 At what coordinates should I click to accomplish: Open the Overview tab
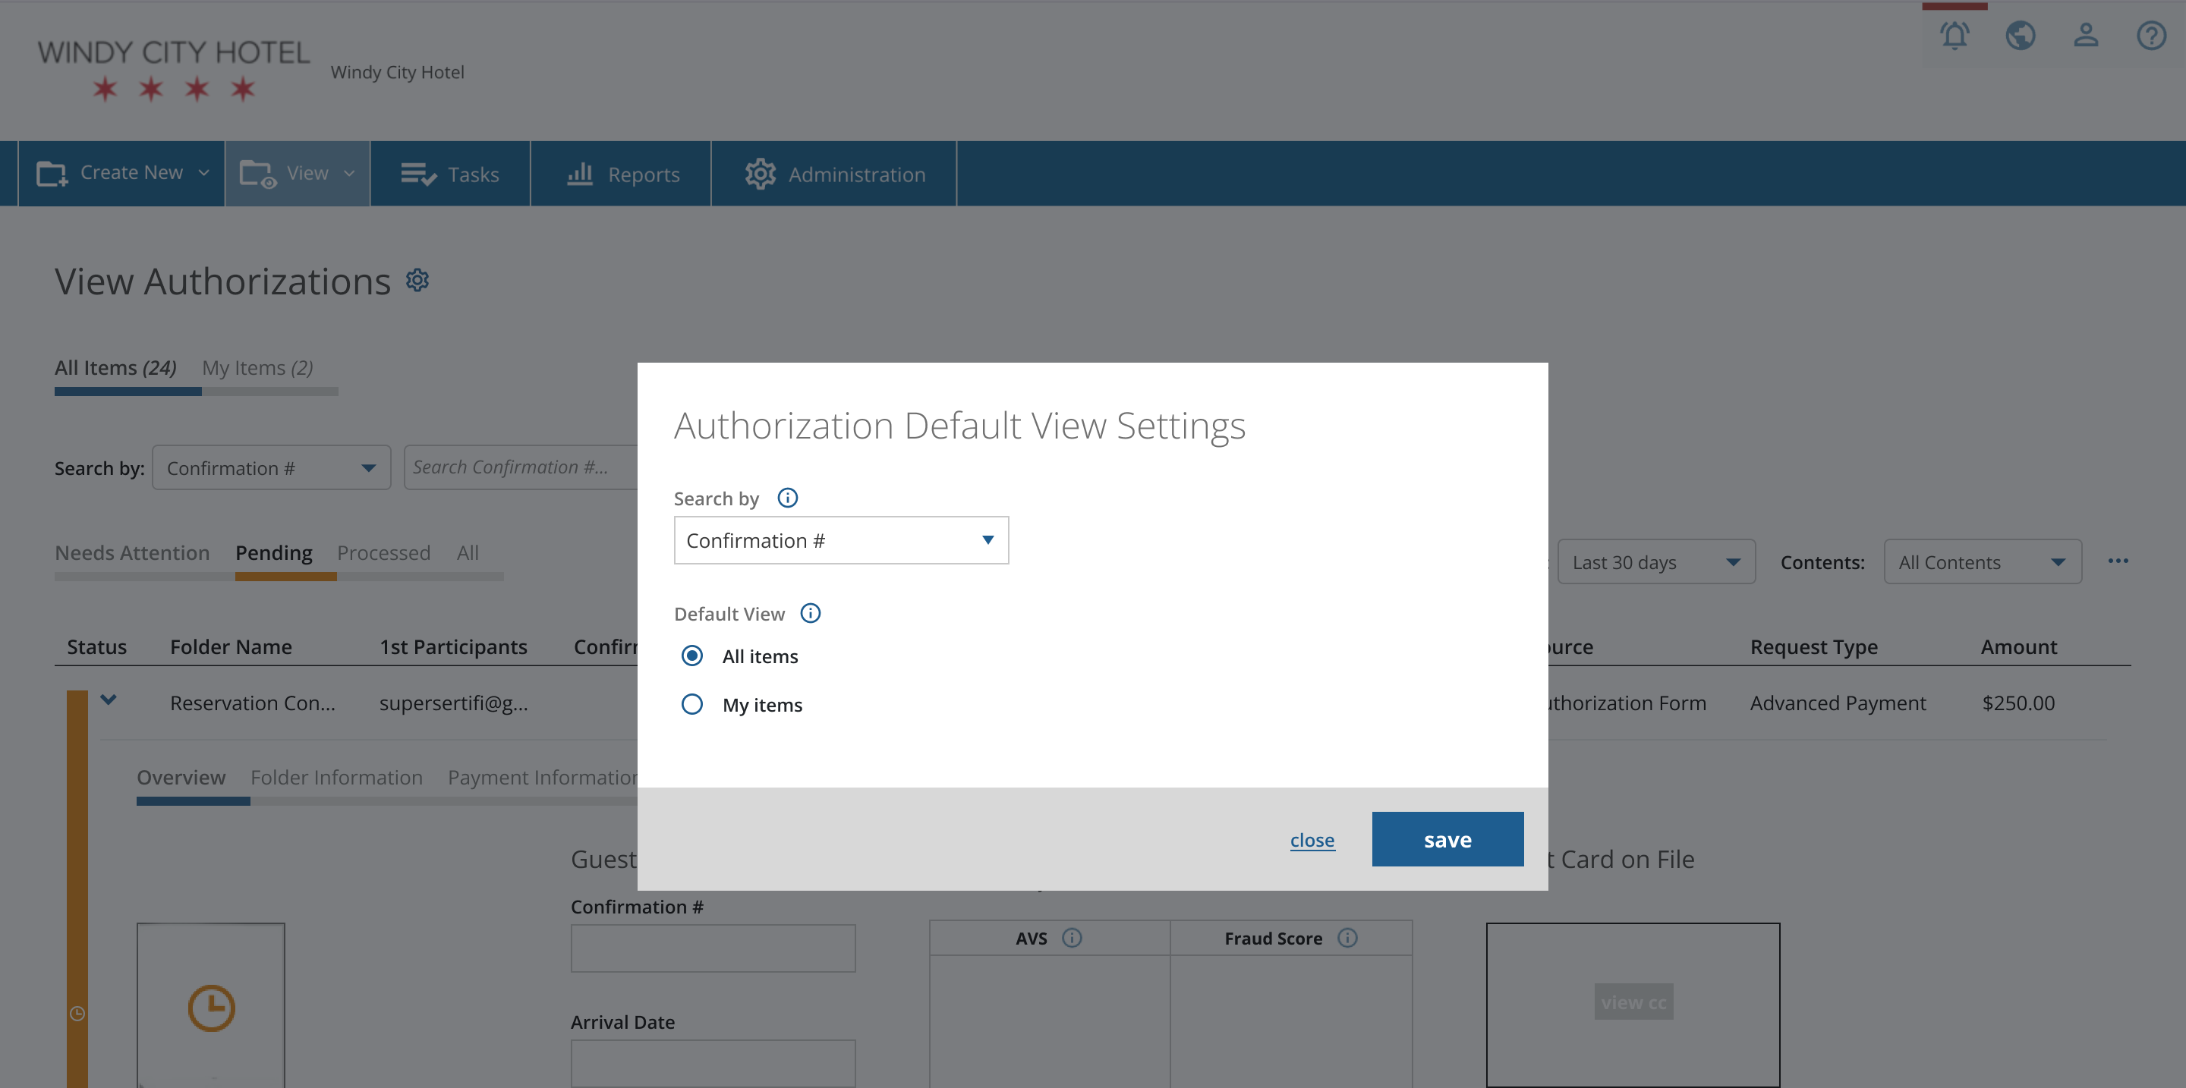click(x=181, y=778)
